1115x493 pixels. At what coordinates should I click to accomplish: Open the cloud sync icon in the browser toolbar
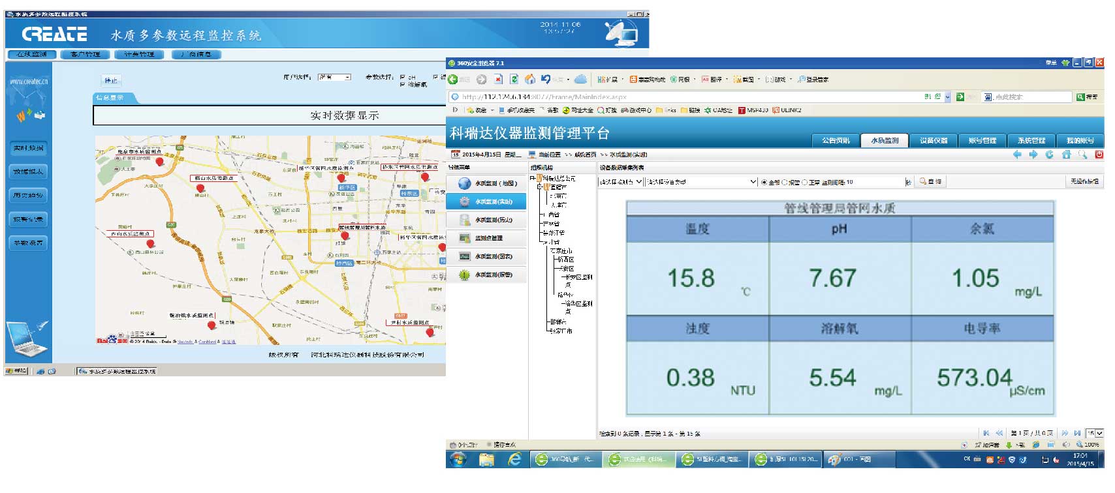click(x=580, y=80)
